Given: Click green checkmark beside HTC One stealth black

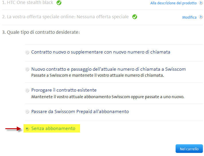Looking at the screenshot, I should (x=59, y=3).
